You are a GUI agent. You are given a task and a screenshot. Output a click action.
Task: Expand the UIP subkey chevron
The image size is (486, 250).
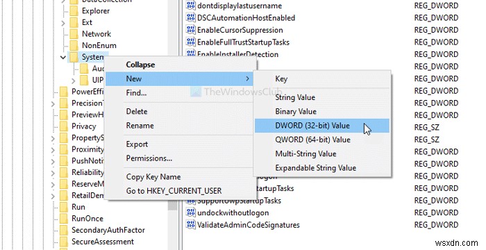pyautogui.click(x=73, y=81)
